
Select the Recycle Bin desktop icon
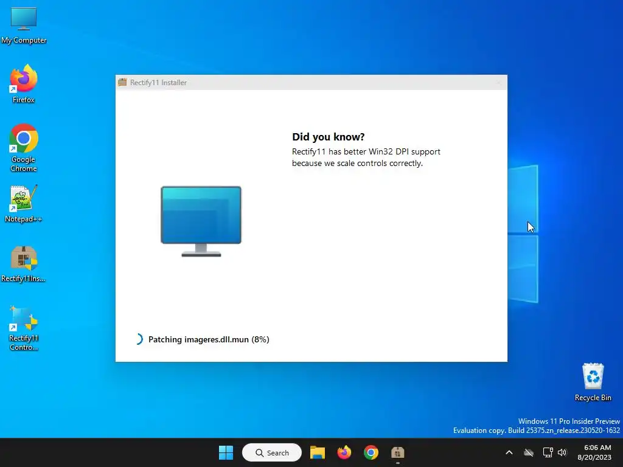[593, 382]
